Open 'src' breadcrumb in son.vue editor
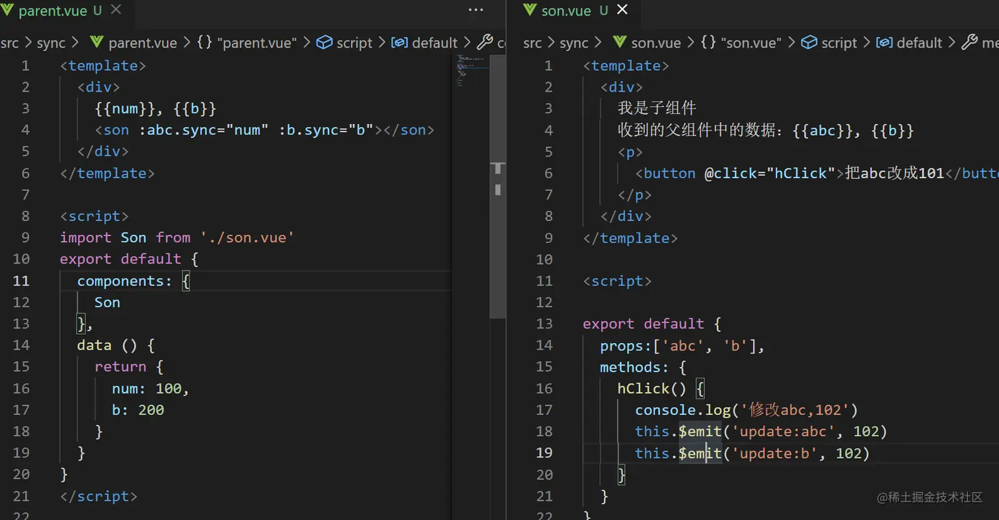The width and height of the screenshot is (999, 520). pos(533,43)
